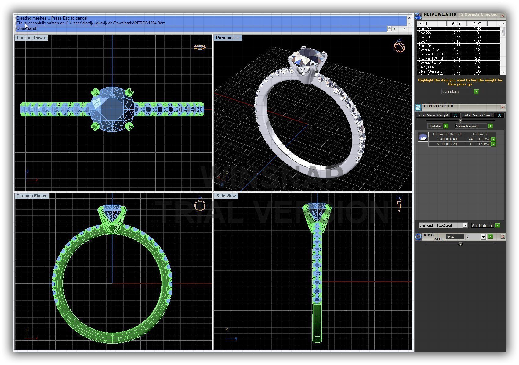
Task: Click the Perspective viewport title
Action: pos(228,38)
